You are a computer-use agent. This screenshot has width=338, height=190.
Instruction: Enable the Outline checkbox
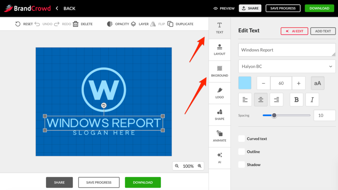[242, 152]
